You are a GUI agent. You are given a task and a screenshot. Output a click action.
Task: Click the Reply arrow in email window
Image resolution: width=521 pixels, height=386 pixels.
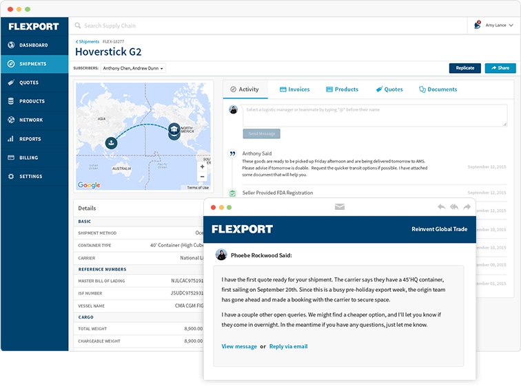point(441,207)
